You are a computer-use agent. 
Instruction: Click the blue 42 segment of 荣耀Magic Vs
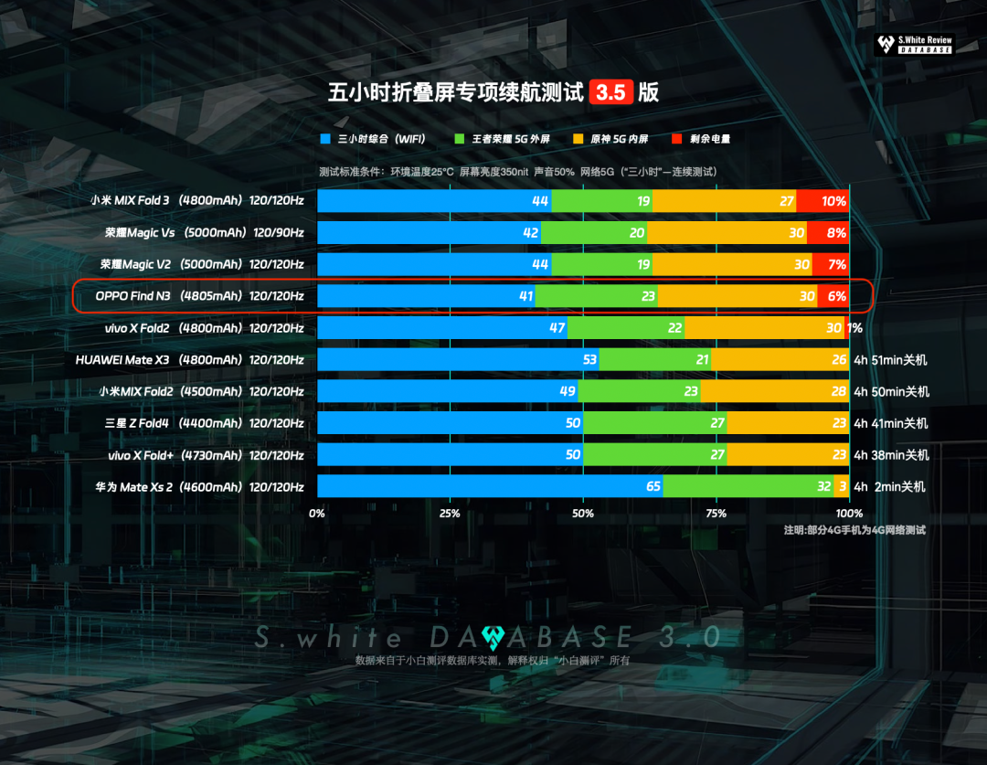click(x=429, y=232)
